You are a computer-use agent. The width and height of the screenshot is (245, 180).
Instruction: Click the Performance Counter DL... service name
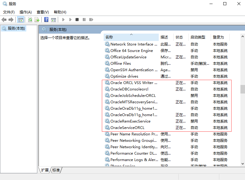click(x=134, y=153)
